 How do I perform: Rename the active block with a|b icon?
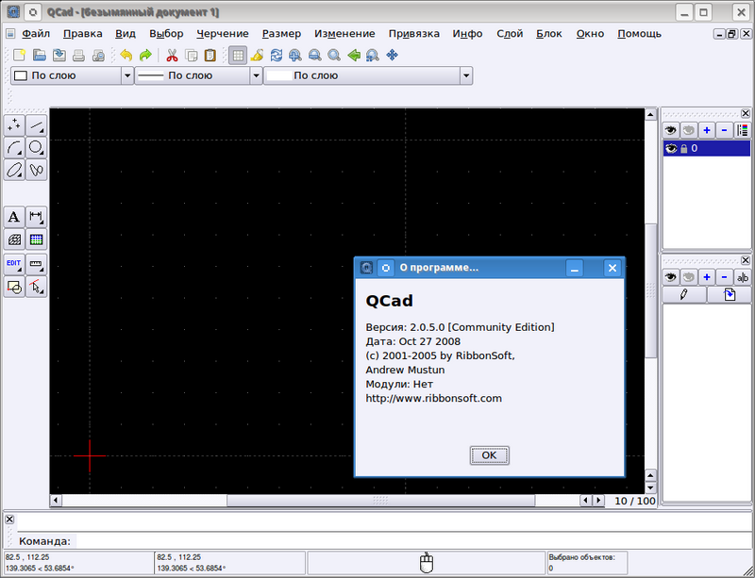click(x=742, y=277)
